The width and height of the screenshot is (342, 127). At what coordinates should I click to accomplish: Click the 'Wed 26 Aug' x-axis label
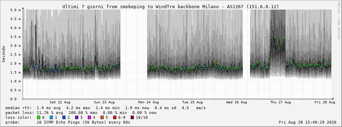(237, 102)
